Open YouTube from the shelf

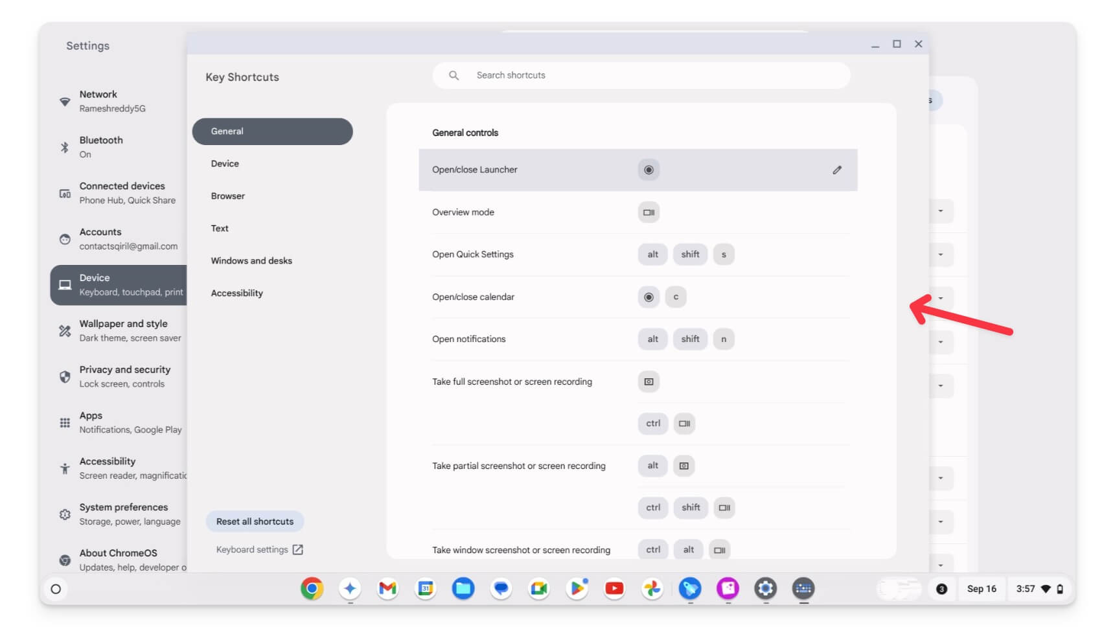(x=614, y=588)
